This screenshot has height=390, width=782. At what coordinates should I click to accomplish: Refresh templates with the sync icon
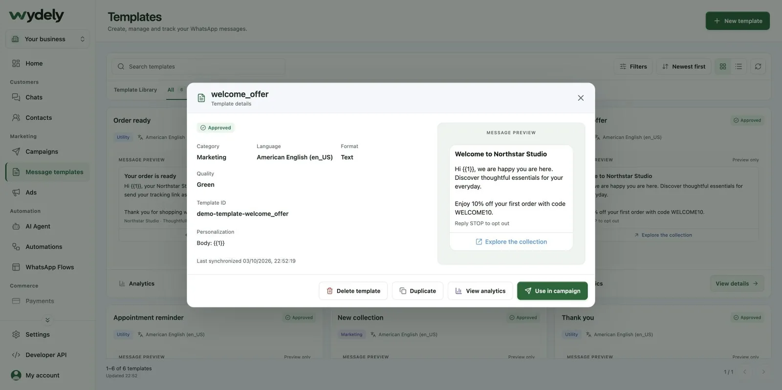(758, 66)
